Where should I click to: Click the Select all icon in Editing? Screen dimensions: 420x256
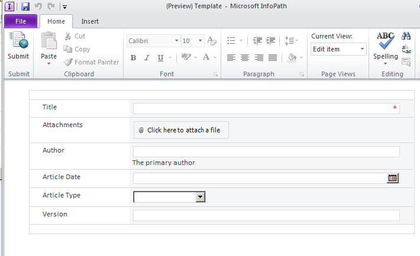(x=406, y=62)
